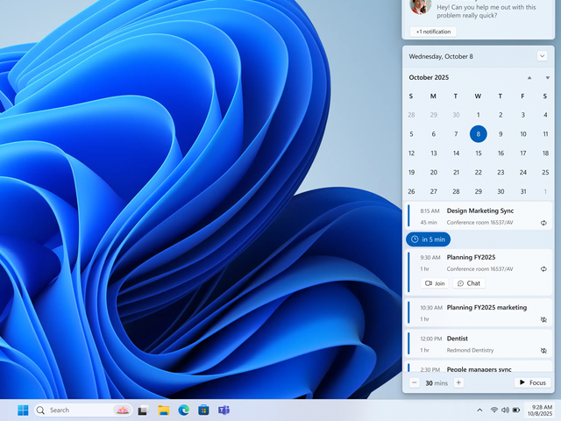
Task: Open Task View from the taskbar
Action: tap(143, 410)
